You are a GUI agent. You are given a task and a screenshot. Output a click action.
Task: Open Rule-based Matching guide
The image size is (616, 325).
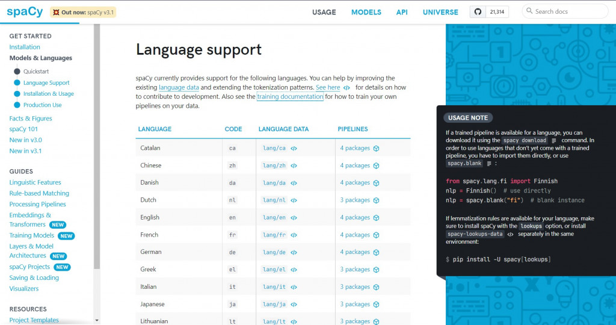pyautogui.click(x=39, y=193)
